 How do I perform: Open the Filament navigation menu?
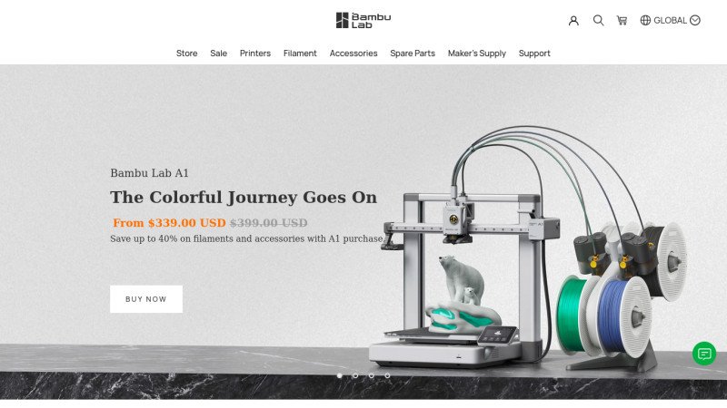pos(300,53)
